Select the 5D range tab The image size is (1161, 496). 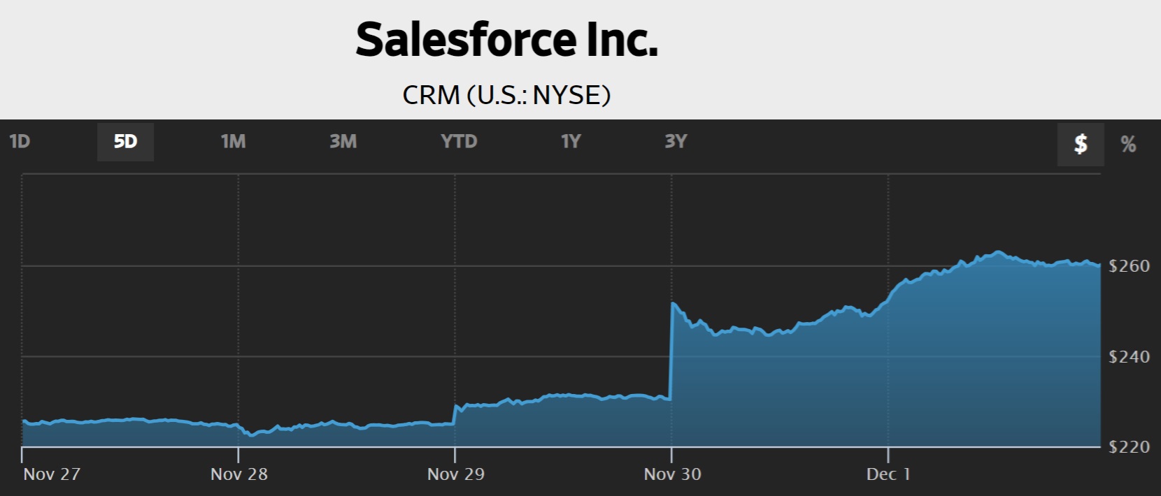(125, 142)
